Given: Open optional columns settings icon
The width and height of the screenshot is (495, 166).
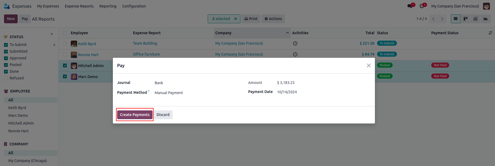Looking at the screenshot, I should click(490, 33).
